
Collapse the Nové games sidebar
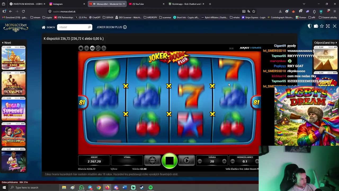(x=6, y=43)
